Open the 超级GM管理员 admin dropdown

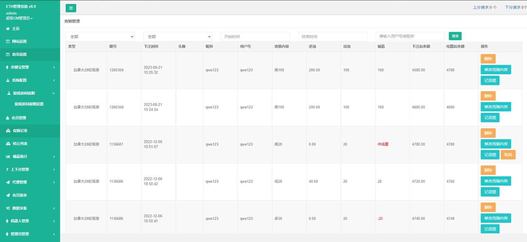[x=19, y=18]
